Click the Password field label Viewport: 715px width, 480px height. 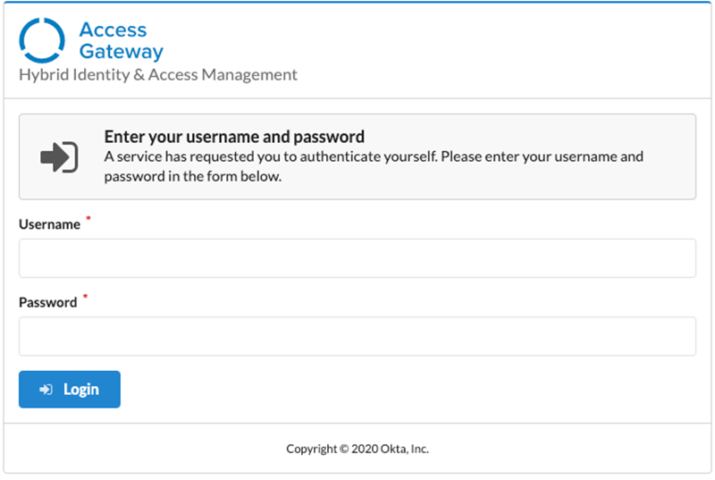pos(48,303)
